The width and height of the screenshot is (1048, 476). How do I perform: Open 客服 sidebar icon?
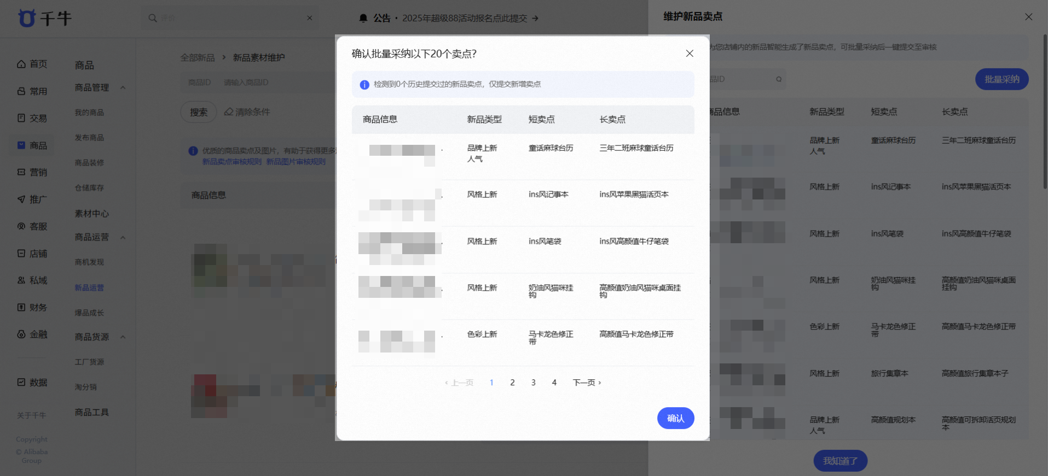pyautogui.click(x=21, y=226)
